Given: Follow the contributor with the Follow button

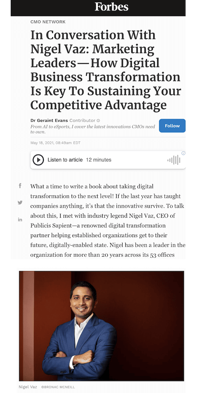Looking at the screenshot, I should click(x=172, y=126).
